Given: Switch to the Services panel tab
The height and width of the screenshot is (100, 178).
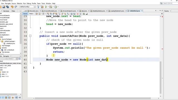Looking at the screenshot, I should (6, 11).
